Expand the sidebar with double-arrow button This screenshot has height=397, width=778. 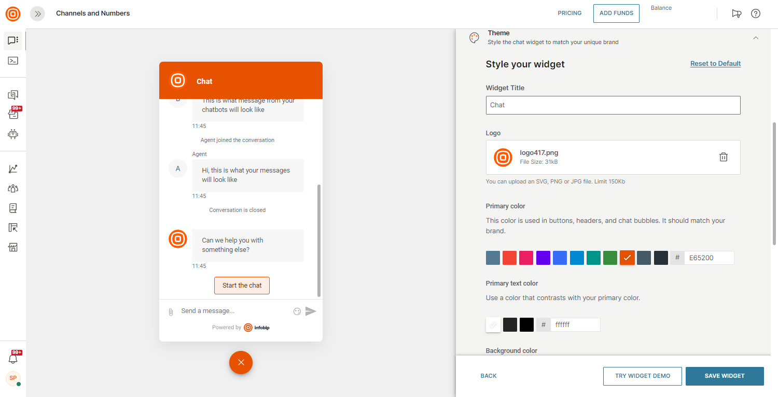pos(37,13)
